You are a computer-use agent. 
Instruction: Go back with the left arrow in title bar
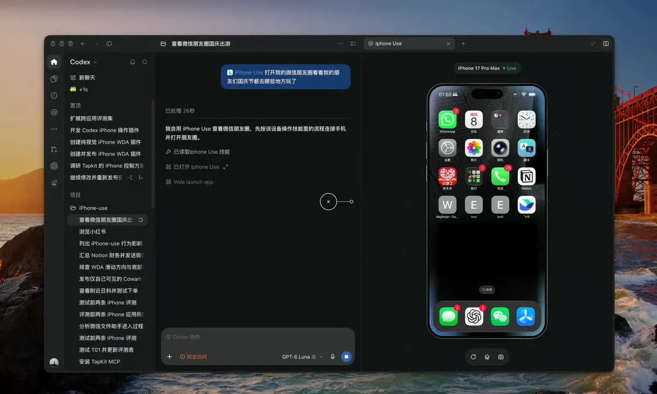coord(83,44)
